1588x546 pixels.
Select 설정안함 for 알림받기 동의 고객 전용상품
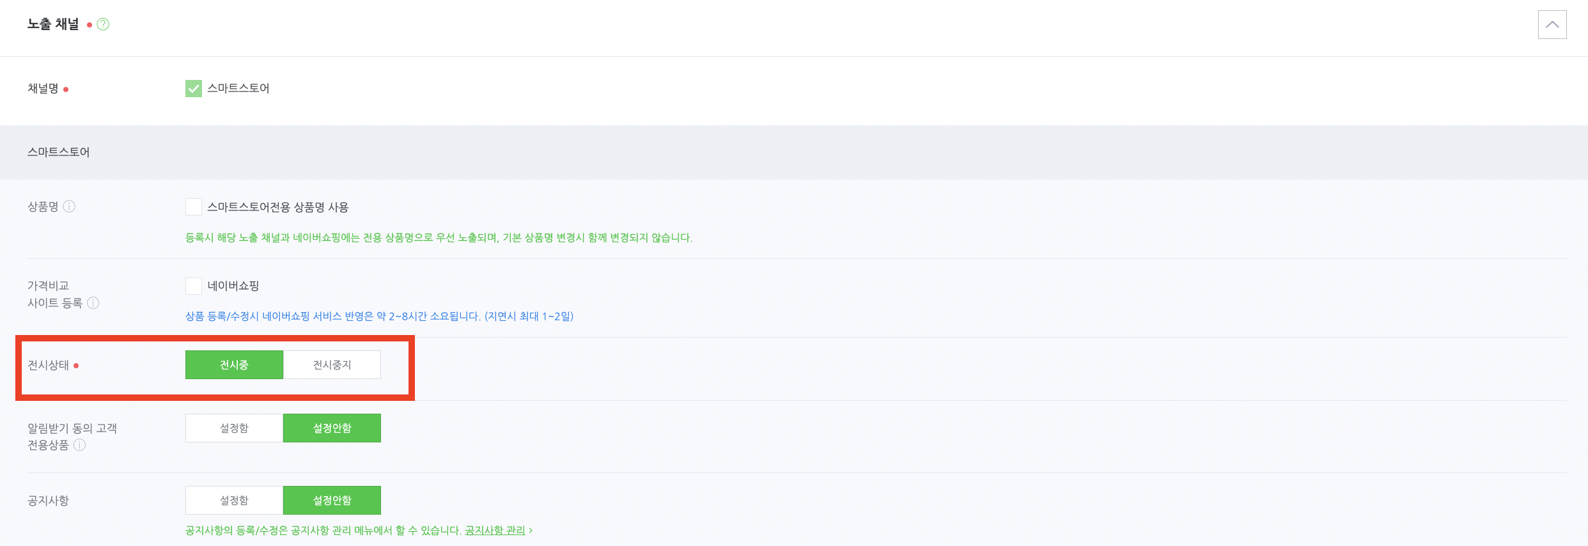(332, 428)
